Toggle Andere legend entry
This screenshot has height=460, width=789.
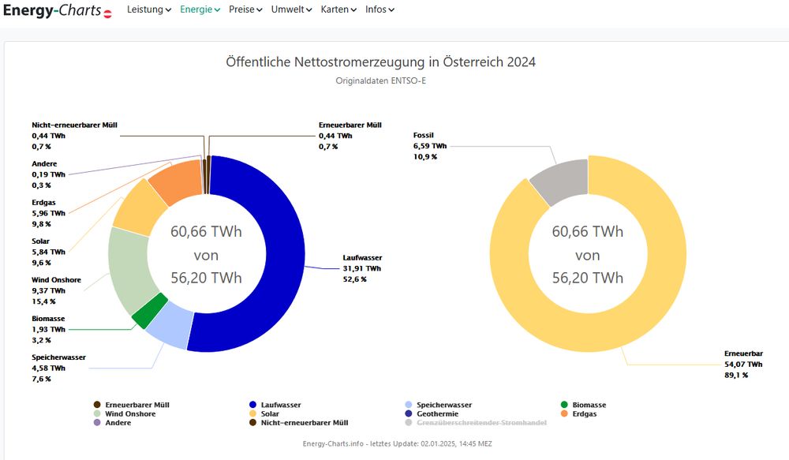pyautogui.click(x=113, y=423)
